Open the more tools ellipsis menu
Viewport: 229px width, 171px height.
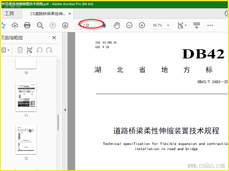click(210, 25)
